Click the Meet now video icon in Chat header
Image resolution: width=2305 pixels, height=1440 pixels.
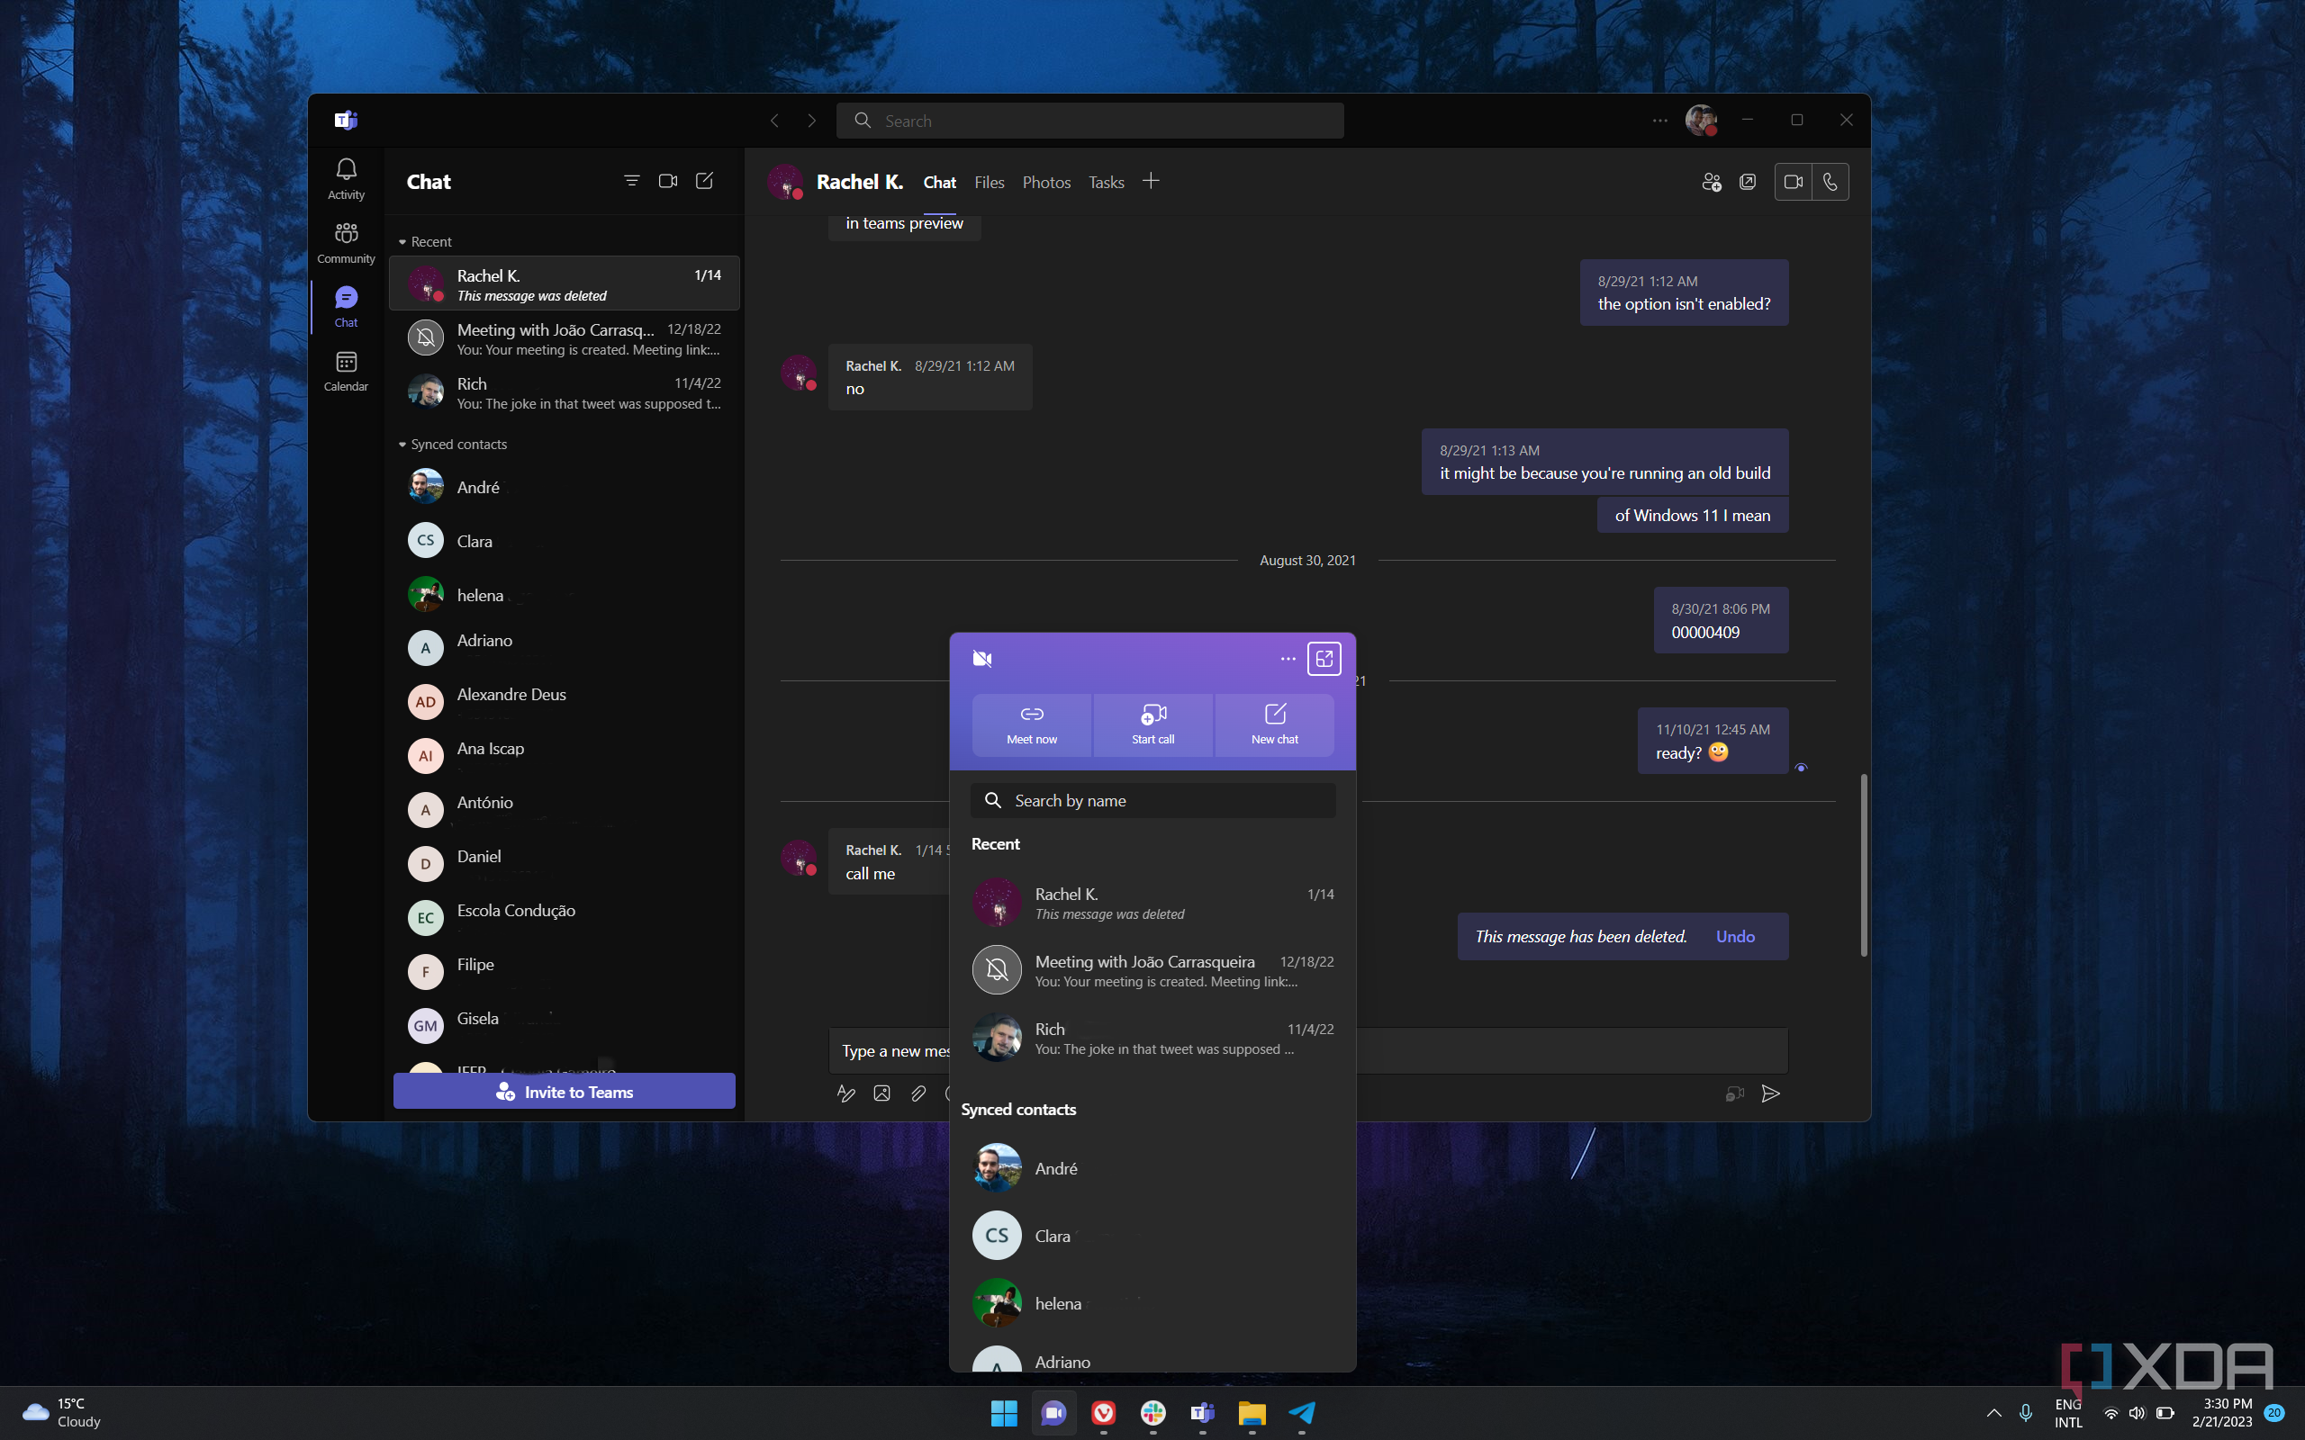668,181
